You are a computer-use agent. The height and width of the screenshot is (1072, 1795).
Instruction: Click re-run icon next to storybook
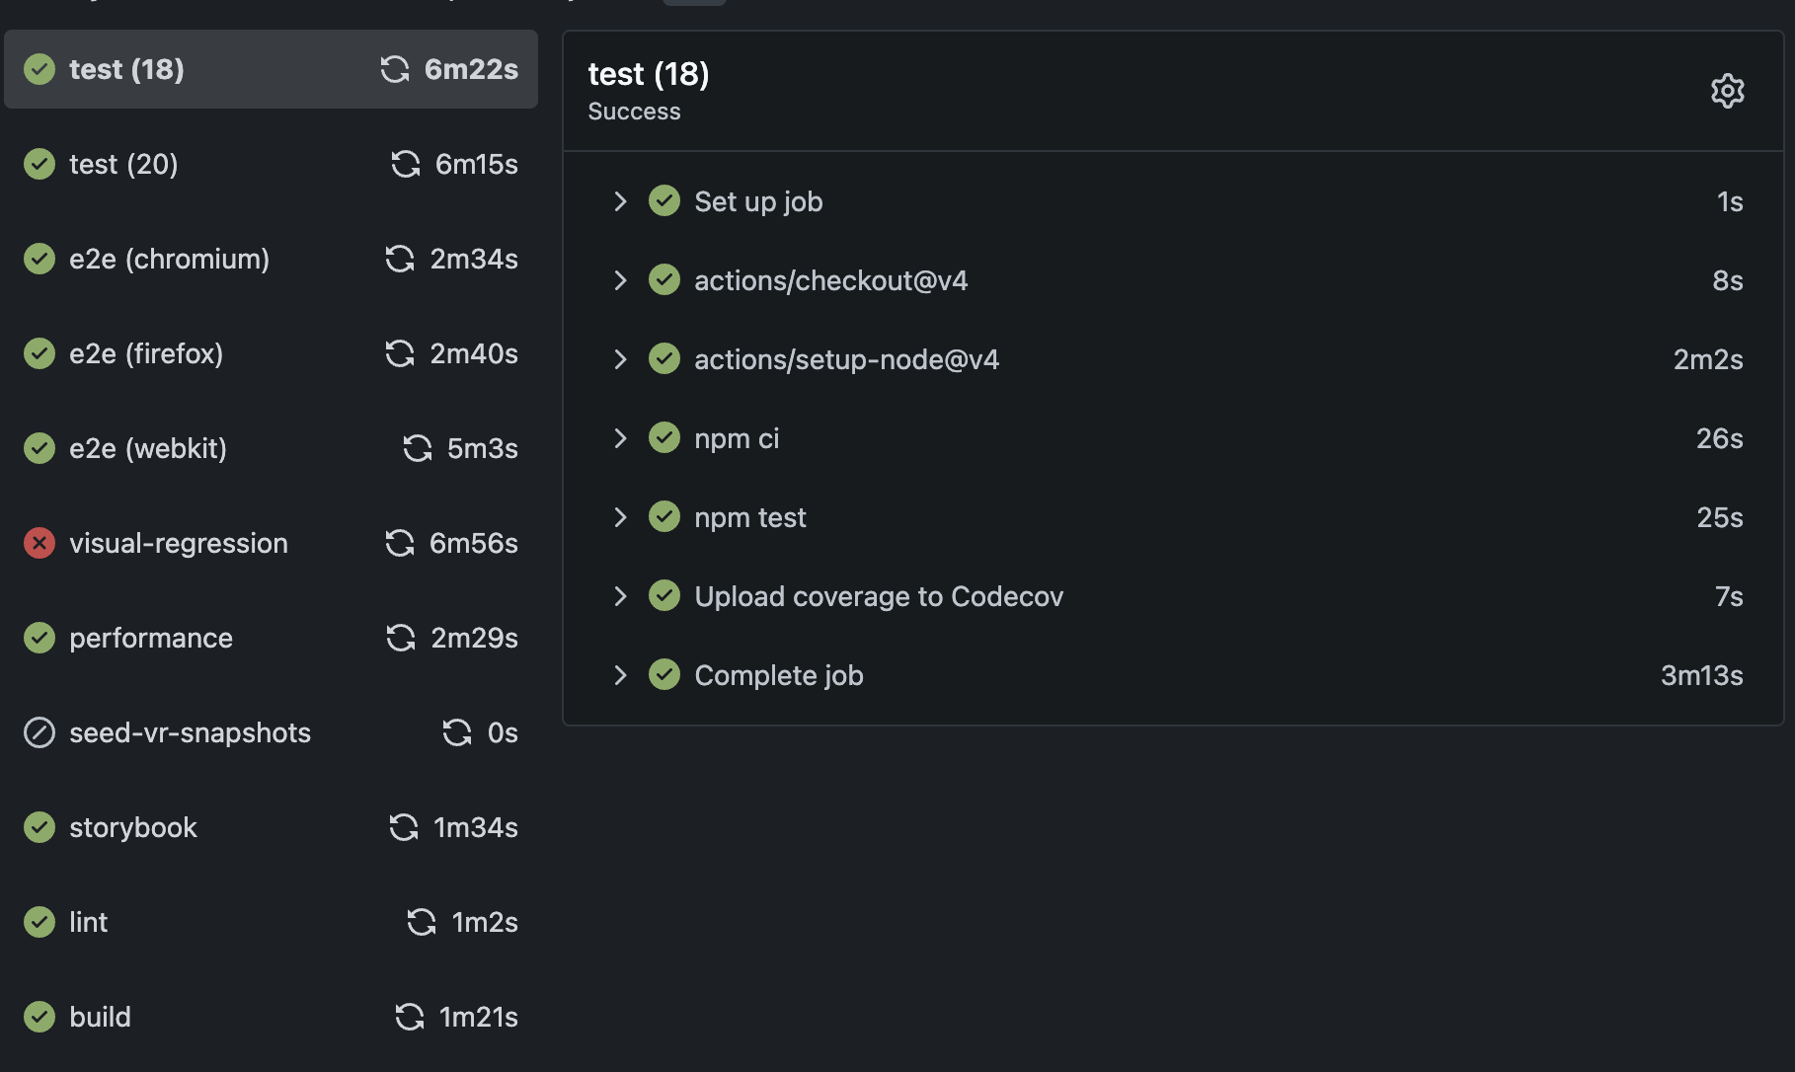coord(404,827)
